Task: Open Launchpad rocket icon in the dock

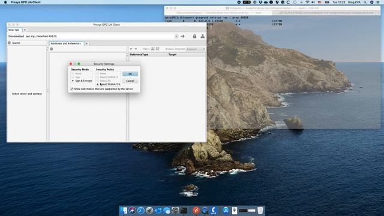Action: pyautogui.click(x=149, y=211)
